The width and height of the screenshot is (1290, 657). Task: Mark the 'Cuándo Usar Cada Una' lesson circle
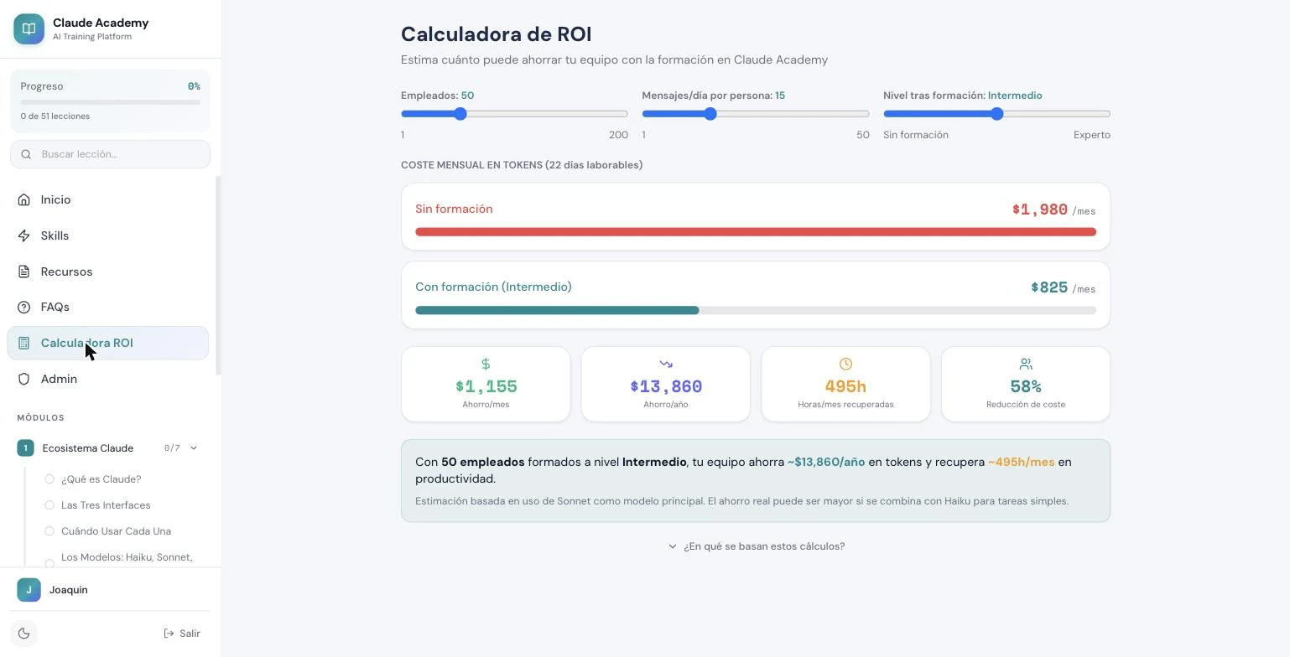[x=49, y=531]
